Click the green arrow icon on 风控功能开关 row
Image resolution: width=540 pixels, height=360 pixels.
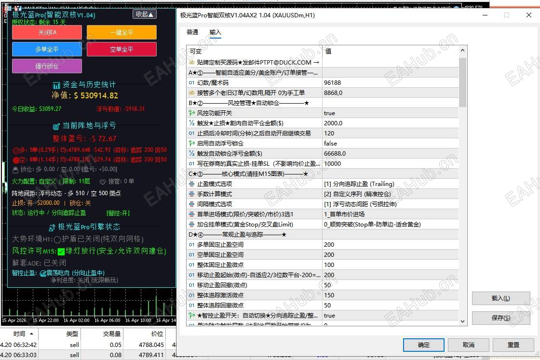click(192, 113)
